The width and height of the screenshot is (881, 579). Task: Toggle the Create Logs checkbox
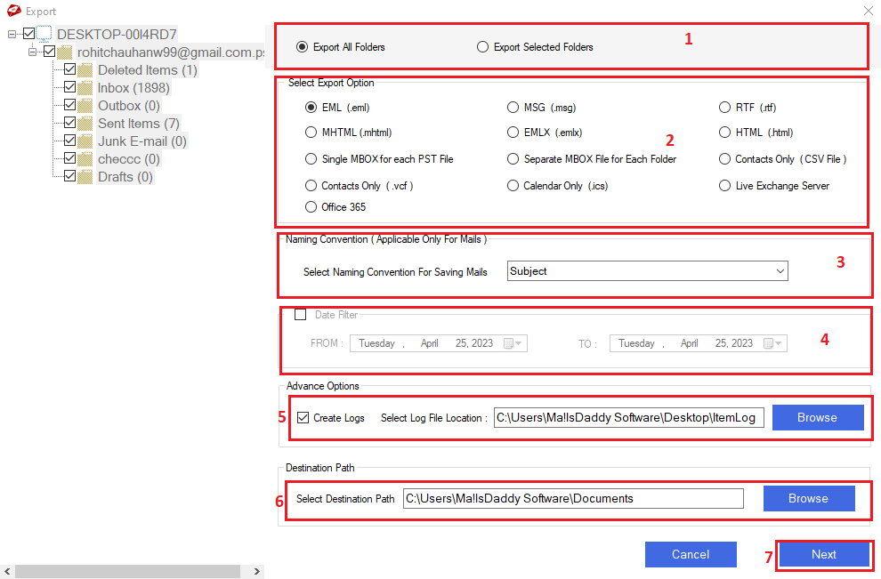[x=303, y=418]
